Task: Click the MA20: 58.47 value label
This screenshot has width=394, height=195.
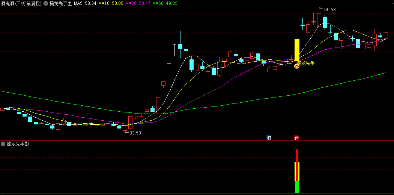Action: click(x=138, y=3)
